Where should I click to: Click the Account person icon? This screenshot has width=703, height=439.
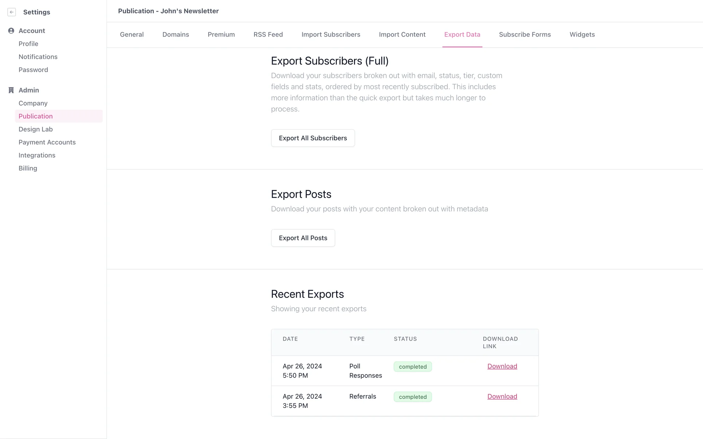[11, 31]
